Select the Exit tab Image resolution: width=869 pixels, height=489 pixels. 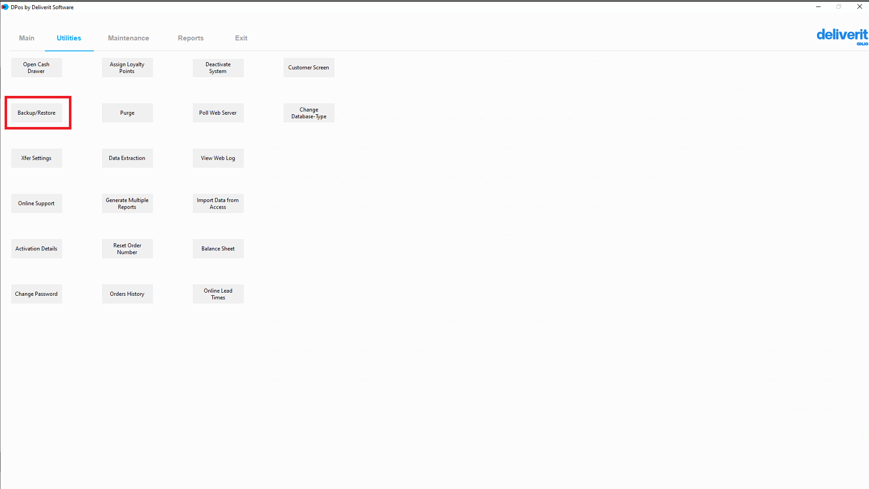[241, 38]
